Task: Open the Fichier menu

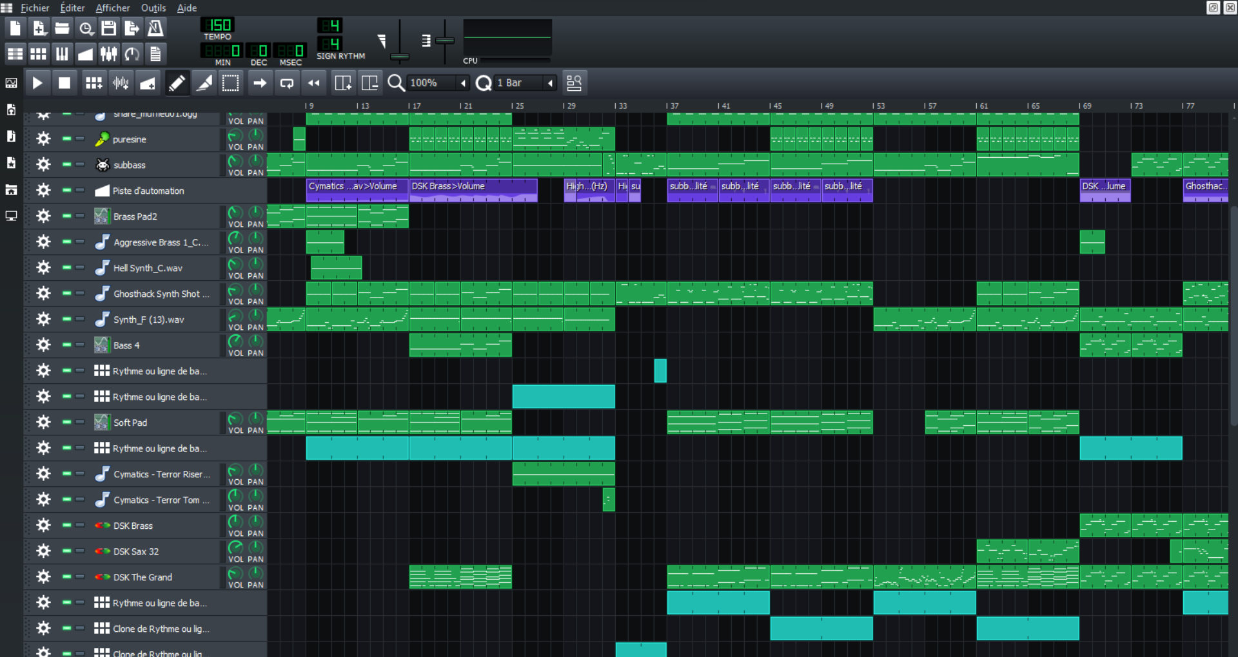Action: tap(35, 8)
